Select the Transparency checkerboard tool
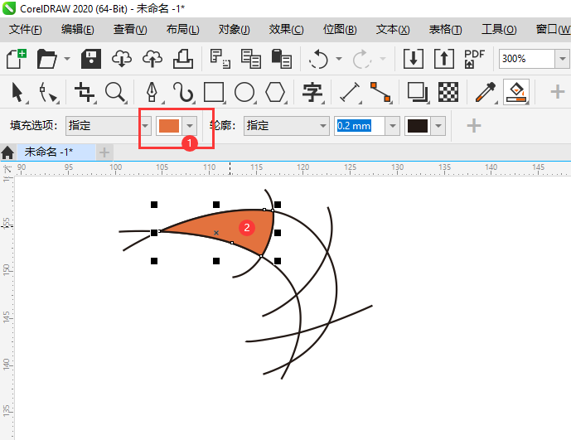The height and width of the screenshot is (440, 571). (448, 92)
